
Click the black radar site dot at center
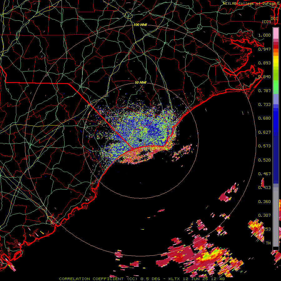(x=140, y=140)
